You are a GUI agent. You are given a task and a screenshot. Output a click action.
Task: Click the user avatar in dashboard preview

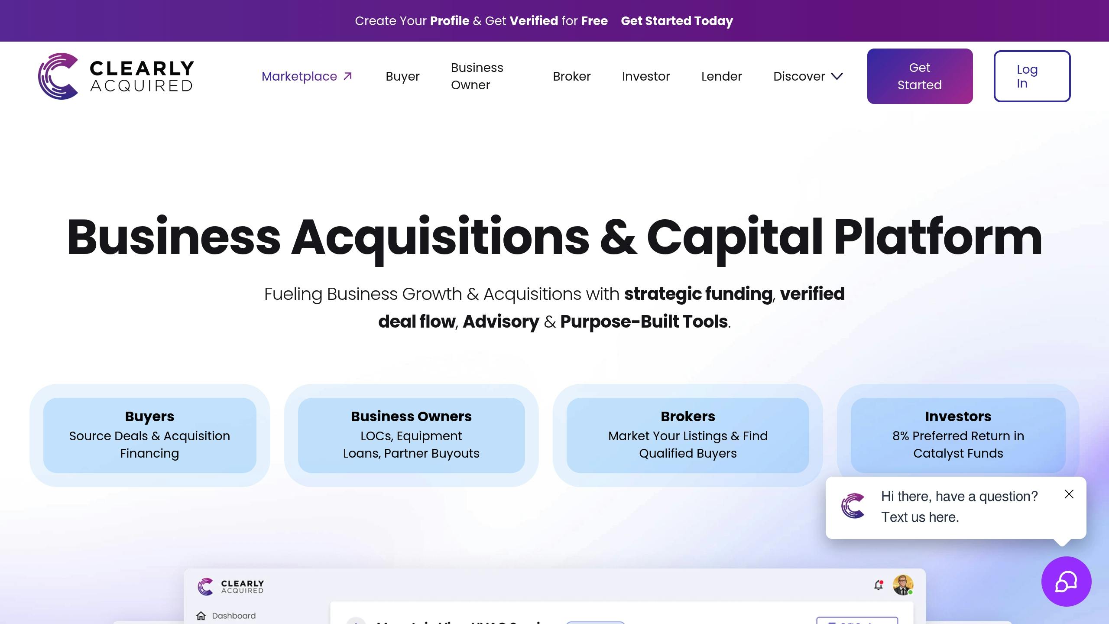click(x=903, y=585)
